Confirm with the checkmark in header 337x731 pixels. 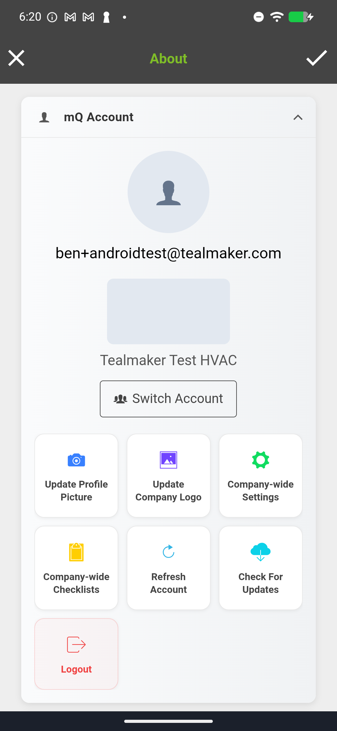coord(316,58)
